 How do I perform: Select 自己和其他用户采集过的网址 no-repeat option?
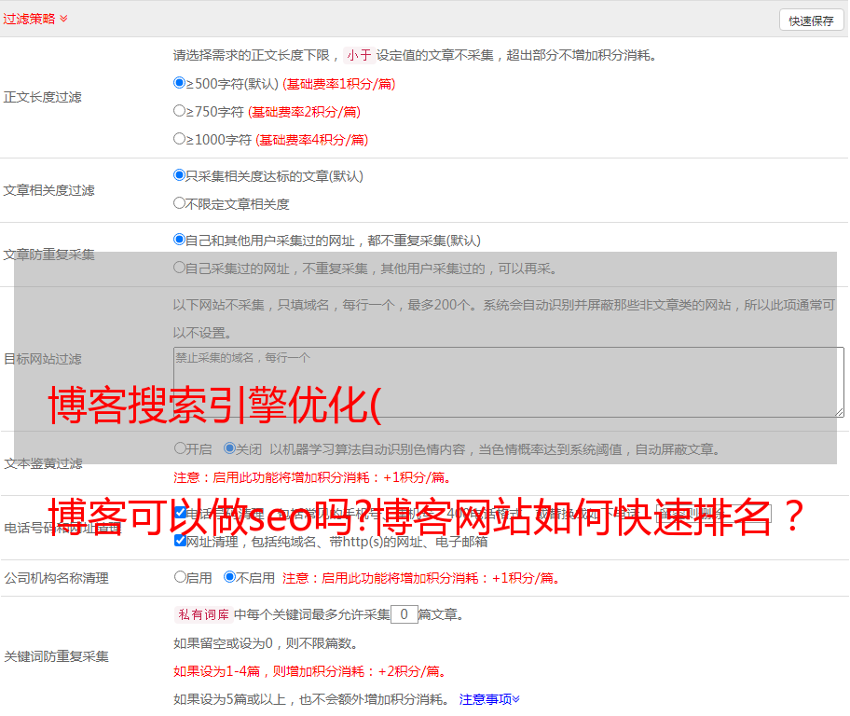(180, 240)
